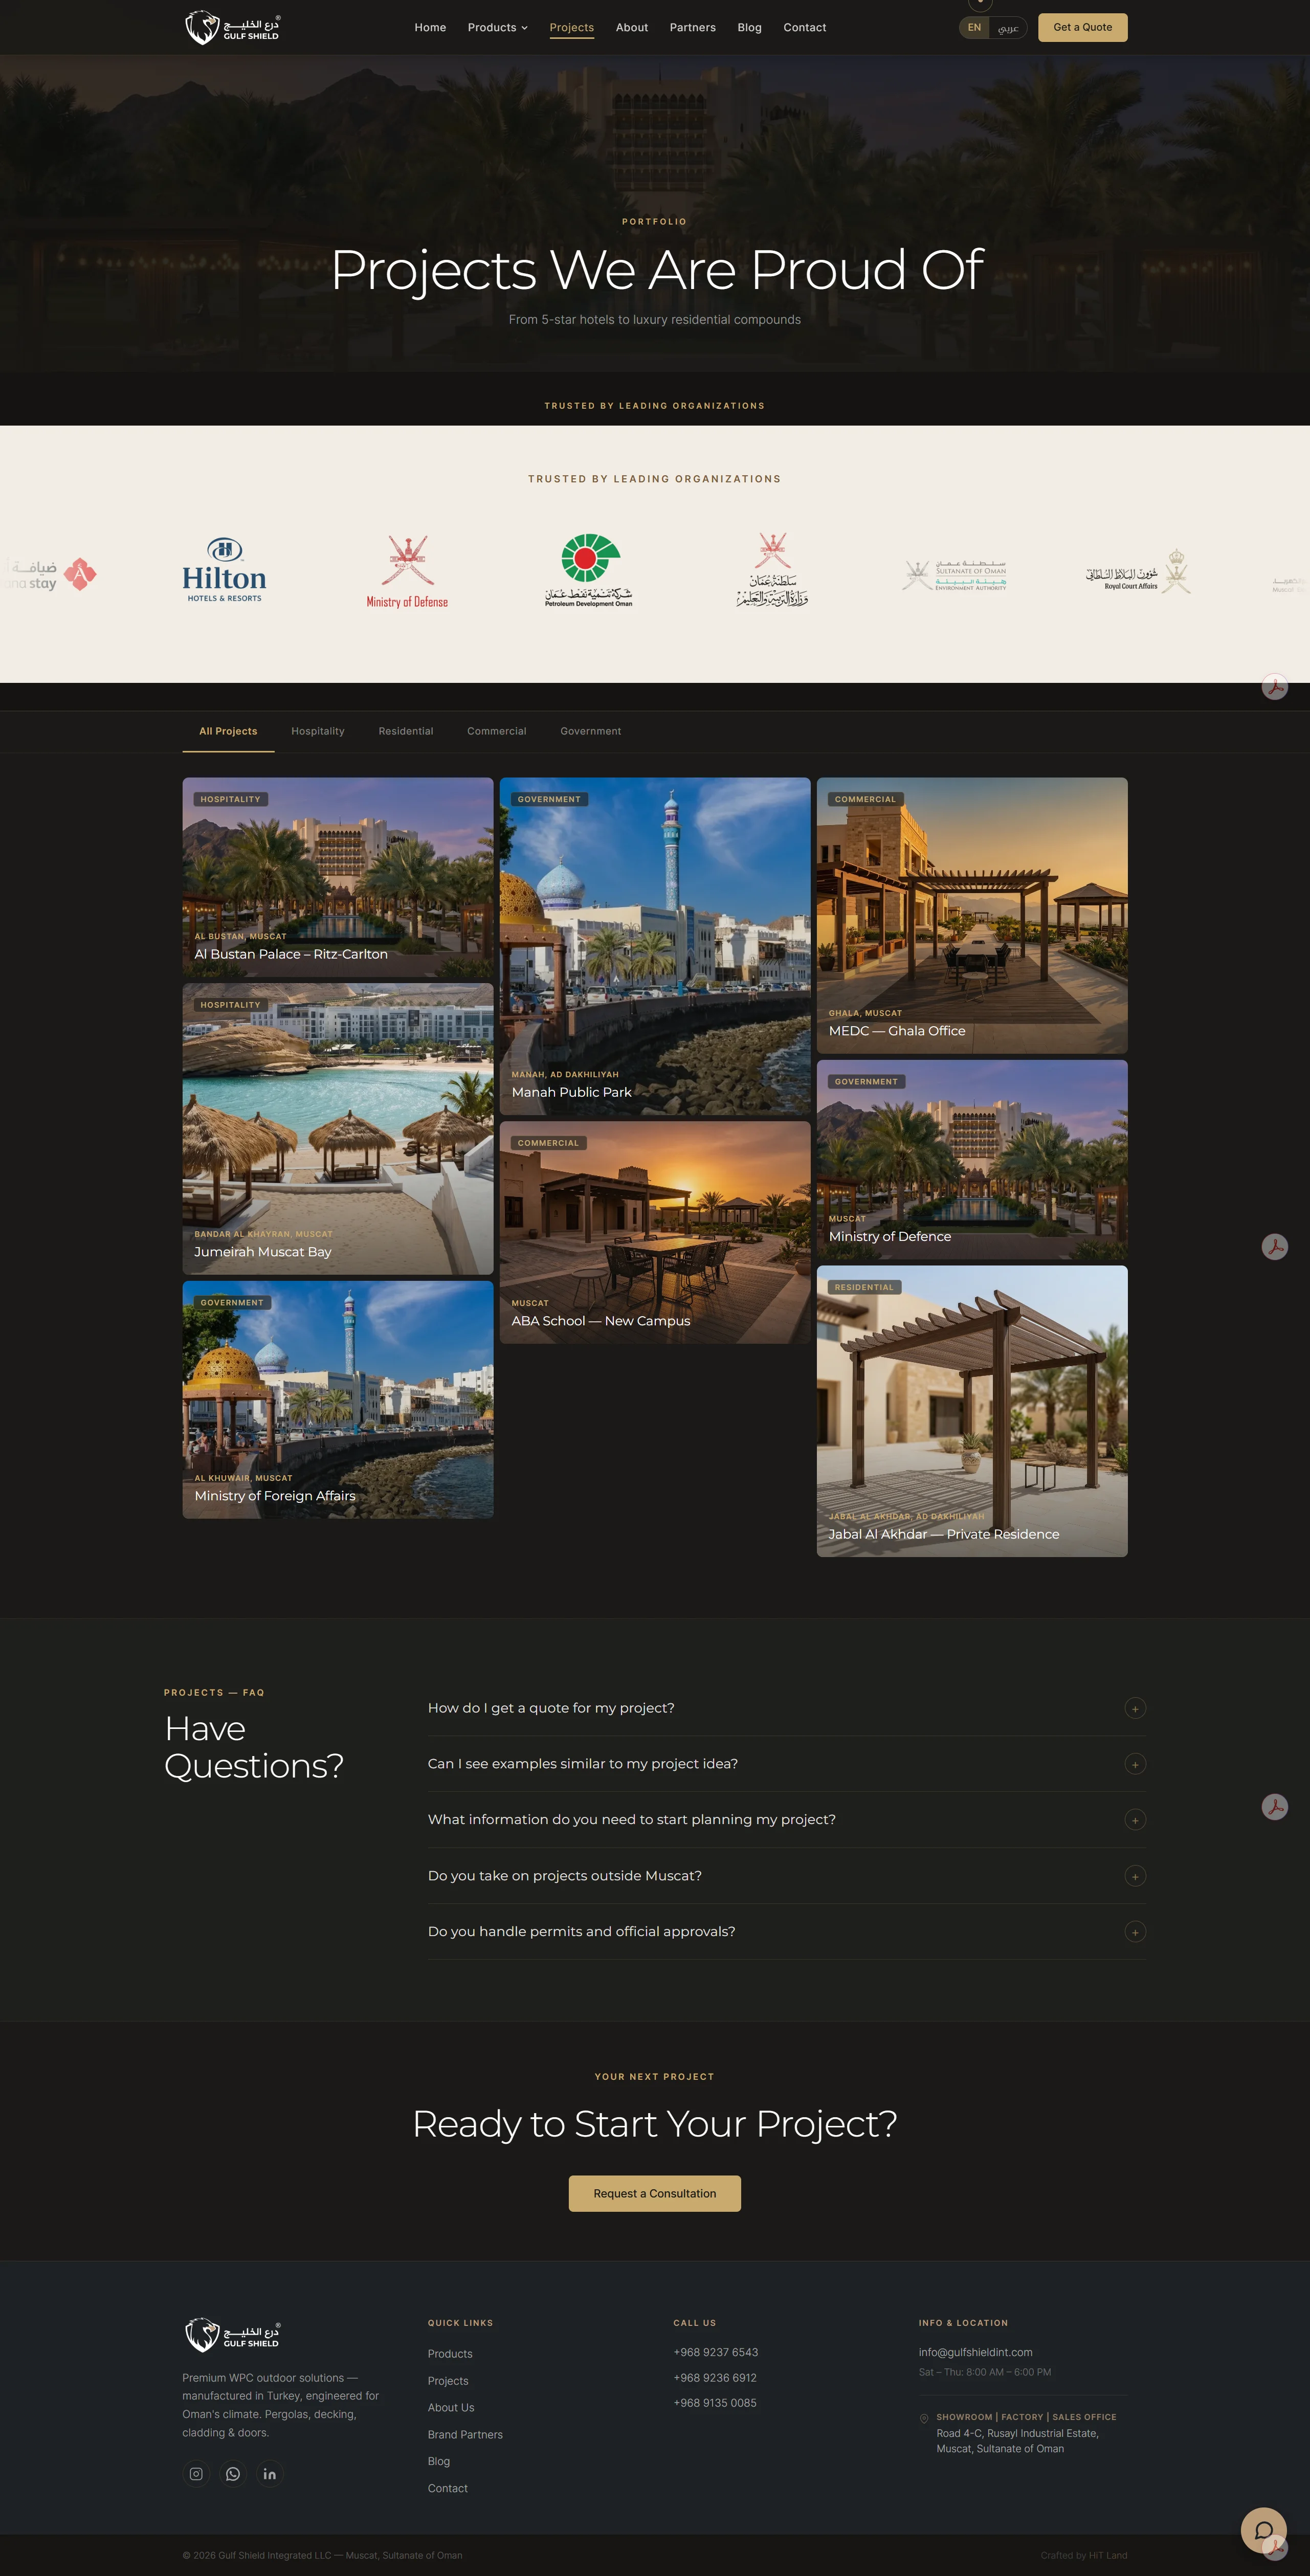Open Jabal Al Akhdar — Private Residence card
The height and width of the screenshot is (2576, 1310).
[x=972, y=1411]
